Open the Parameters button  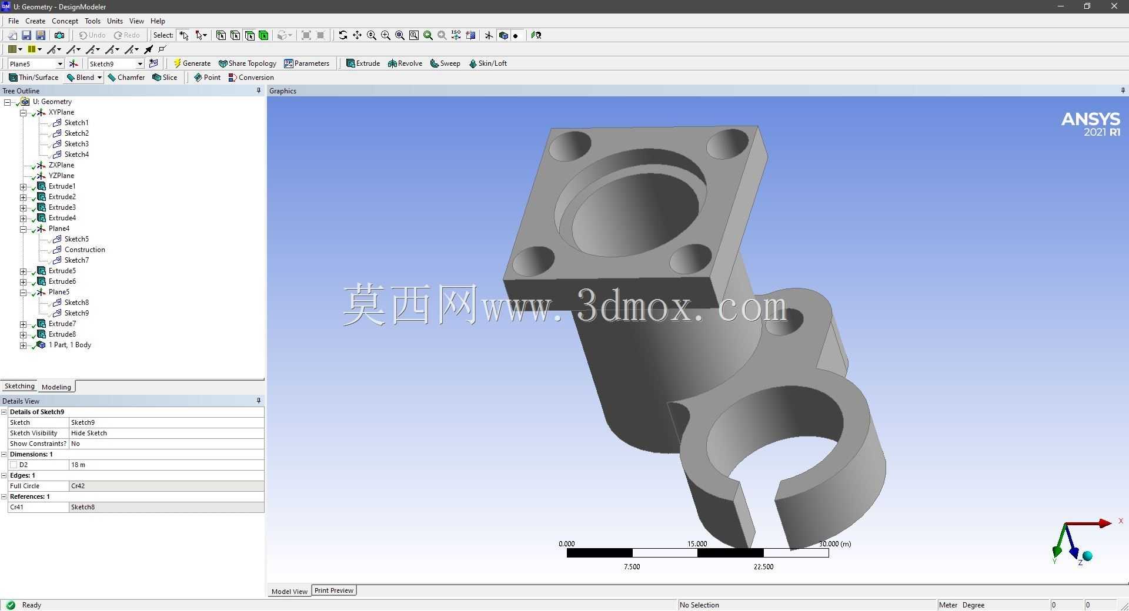coord(306,63)
